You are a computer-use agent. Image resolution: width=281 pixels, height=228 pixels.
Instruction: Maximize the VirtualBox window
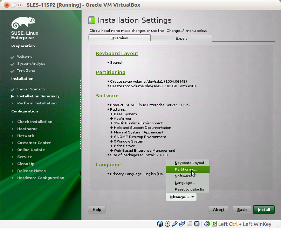pyautogui.click(x=19, y=5)
